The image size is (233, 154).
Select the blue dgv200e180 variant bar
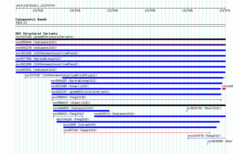coord(138,122)
